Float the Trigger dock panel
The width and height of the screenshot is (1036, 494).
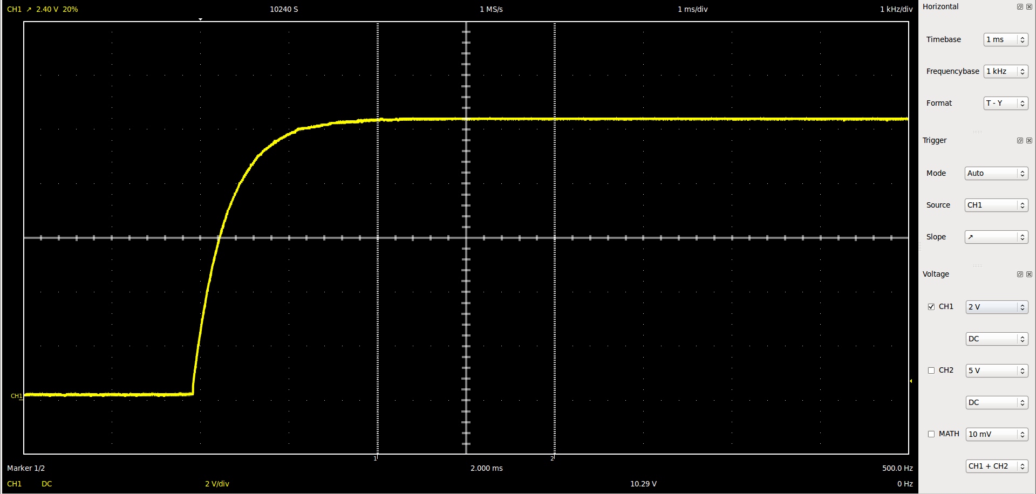(1020, 141)
